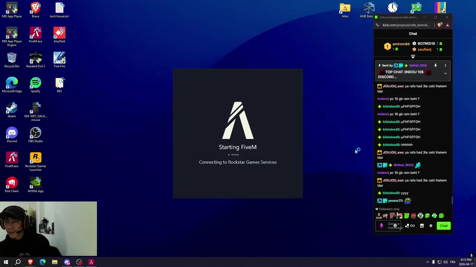Click amirmn94 in gift leaderboard
The height and width of the screenshot is (267, 476).
[x=401, y=44]
